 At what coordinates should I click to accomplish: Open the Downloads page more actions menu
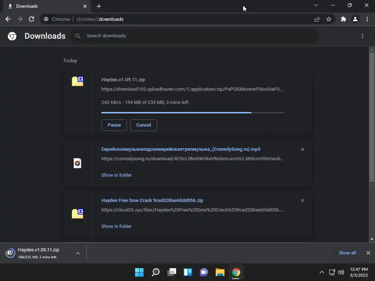tap(363, 36)
